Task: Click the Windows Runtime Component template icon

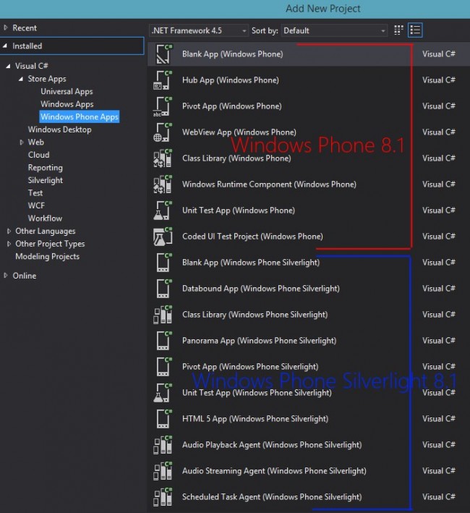Action: 163,185
